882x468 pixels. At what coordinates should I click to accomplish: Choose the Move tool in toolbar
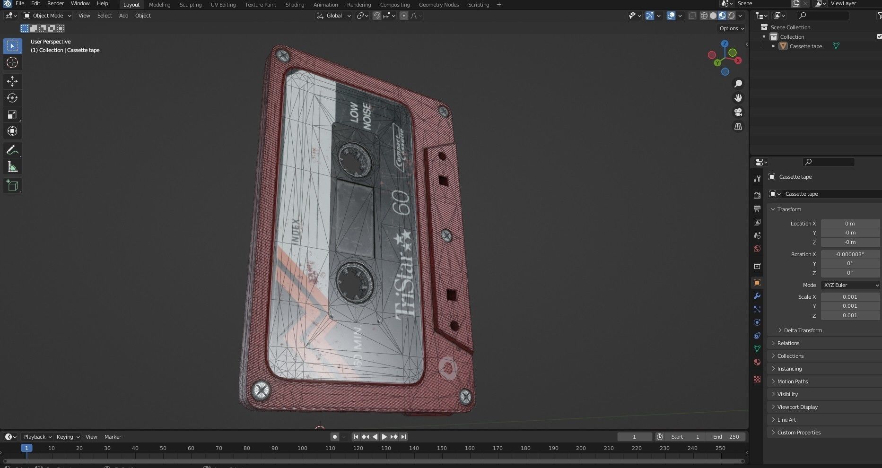coord(13,81)
